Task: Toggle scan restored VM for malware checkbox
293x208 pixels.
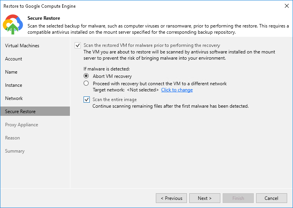Action: pos(78,45)
